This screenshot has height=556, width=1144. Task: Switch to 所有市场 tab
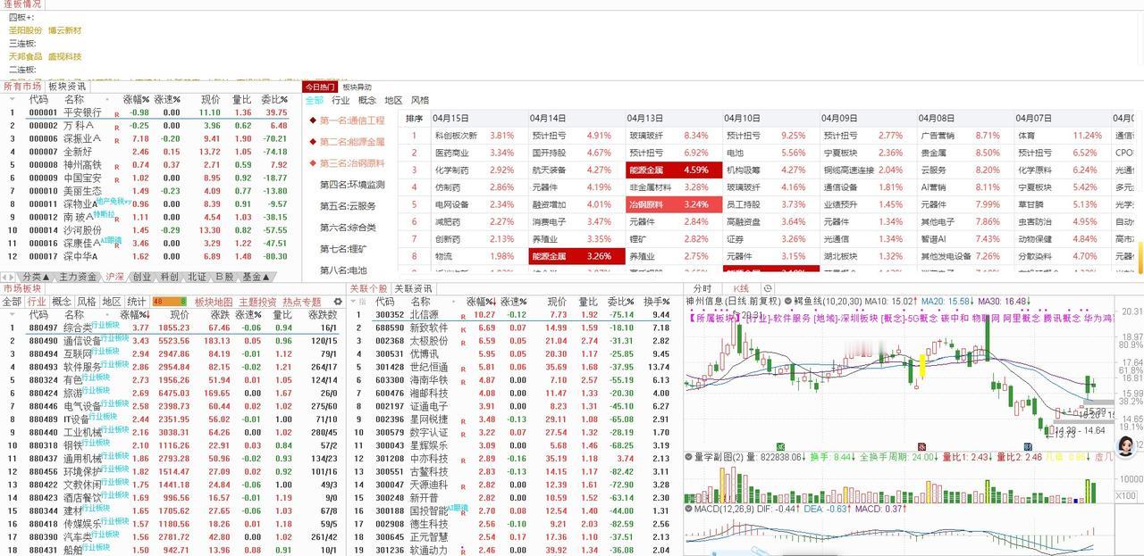coord(22,87)
